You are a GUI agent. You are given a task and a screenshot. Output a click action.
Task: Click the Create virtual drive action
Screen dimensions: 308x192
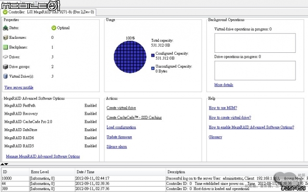[x=121, y=108]
